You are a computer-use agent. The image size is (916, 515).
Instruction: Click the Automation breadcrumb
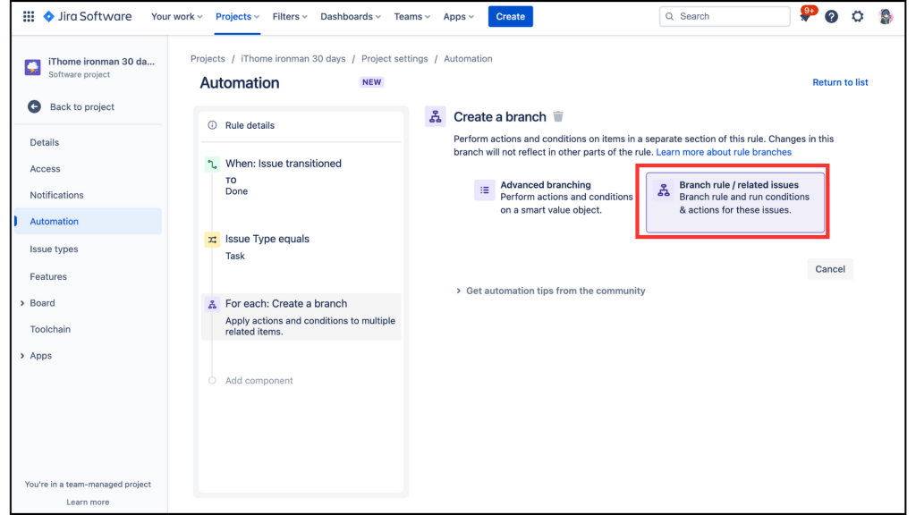[468, 58]
